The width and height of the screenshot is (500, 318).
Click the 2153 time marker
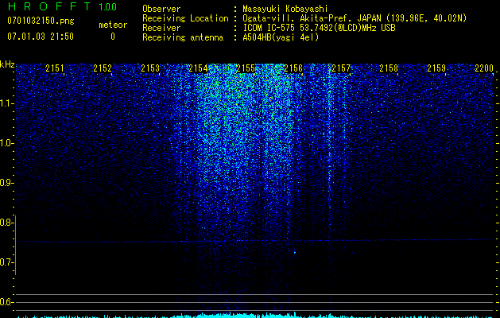pyautogui.click(x=150, y=68)
